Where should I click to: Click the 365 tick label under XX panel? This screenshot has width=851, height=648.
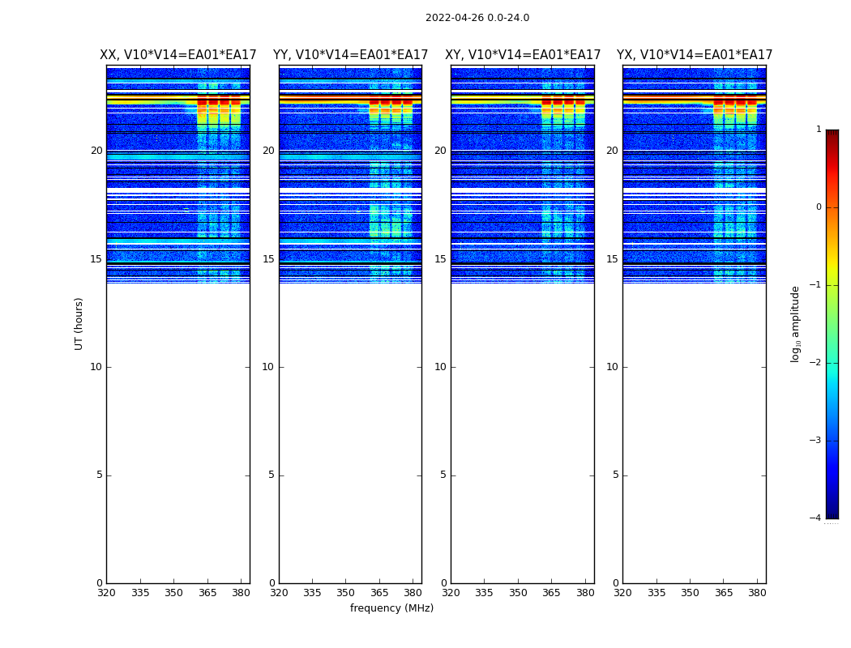[207, 594]
